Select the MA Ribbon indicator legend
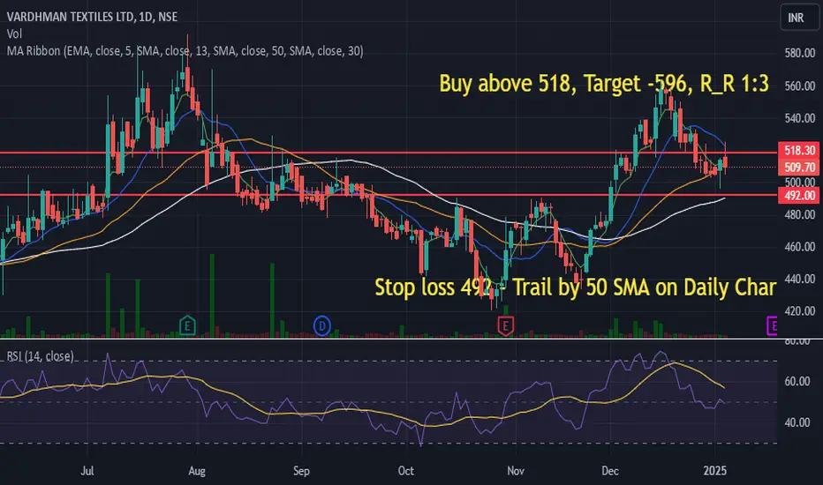823x485 pixels. point(185,51)
